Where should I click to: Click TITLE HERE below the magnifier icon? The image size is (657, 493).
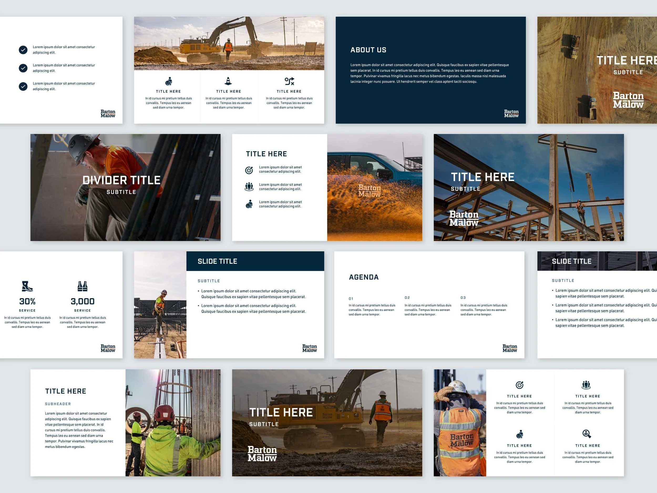(x=588, y=446)
